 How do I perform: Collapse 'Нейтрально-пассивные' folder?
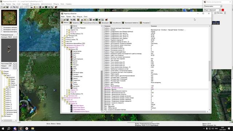click(62, 45)
